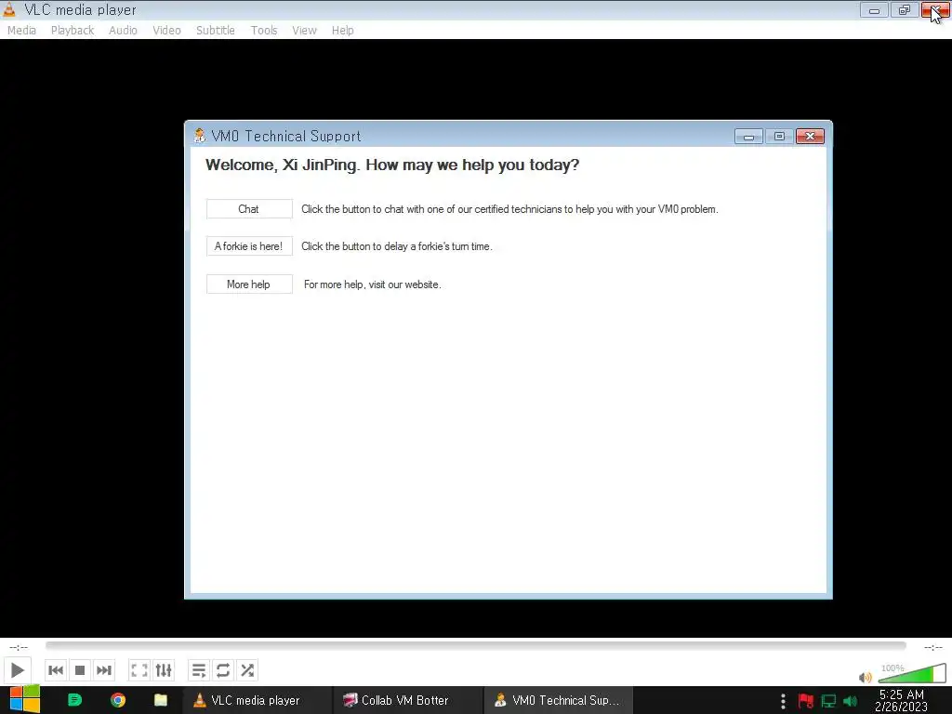
Task: Open the green chat app taskbar icon
Action: [74, 700]
